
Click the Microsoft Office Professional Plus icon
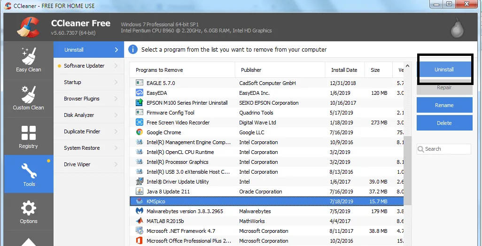click(140, 241)
